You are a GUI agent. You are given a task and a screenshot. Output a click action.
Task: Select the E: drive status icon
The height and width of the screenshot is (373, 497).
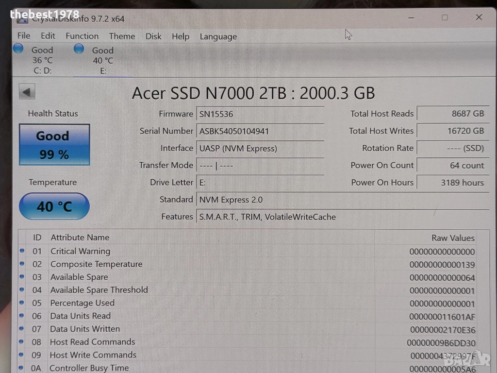tap(79, 49)
